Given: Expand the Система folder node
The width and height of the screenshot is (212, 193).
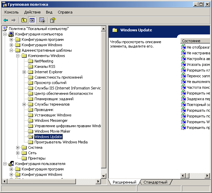Looking at the screenshot, I should pyautogui.click(x=18, y=147).
